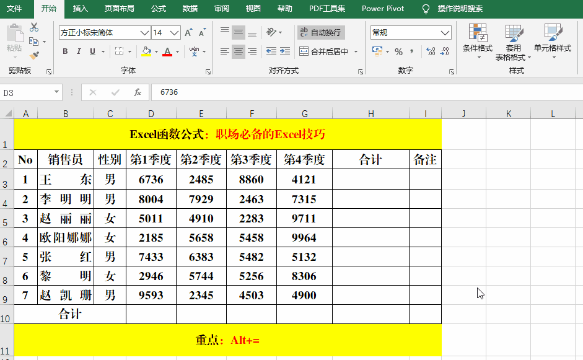Select the percent style icon
583x360 pixels.
coord(398,51)
